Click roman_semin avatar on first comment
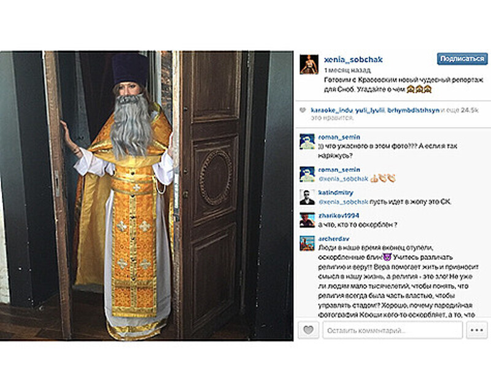The image size is (491, 391). coord(307,142)
